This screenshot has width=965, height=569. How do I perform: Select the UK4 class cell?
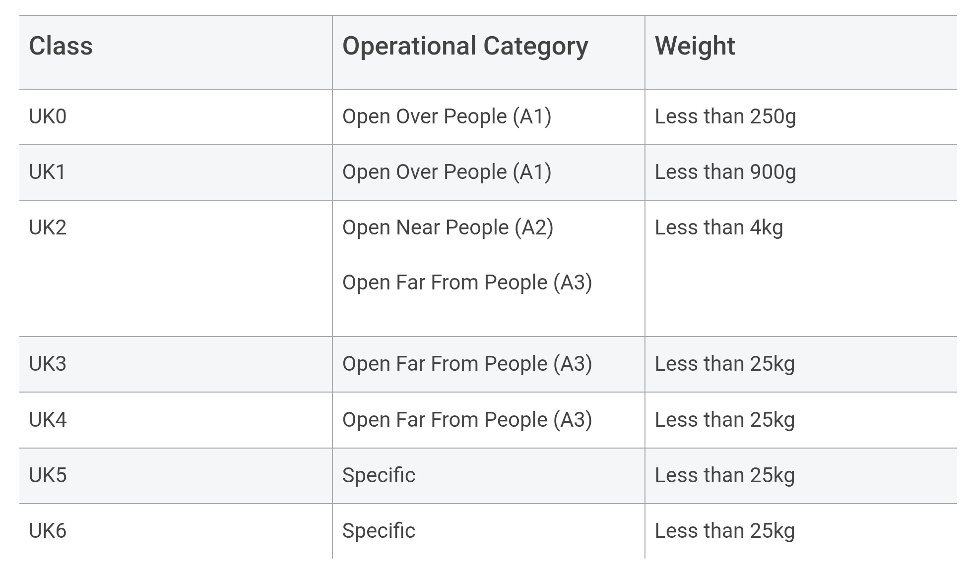pos(48,420)
